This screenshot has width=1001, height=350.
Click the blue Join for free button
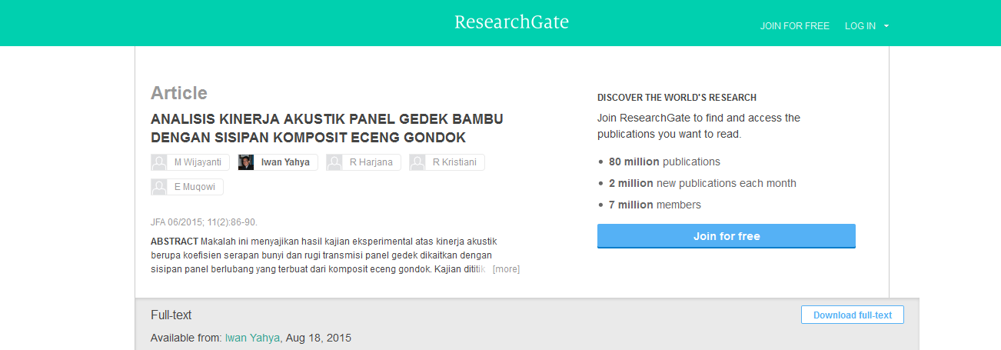click(x=727, y=236)
